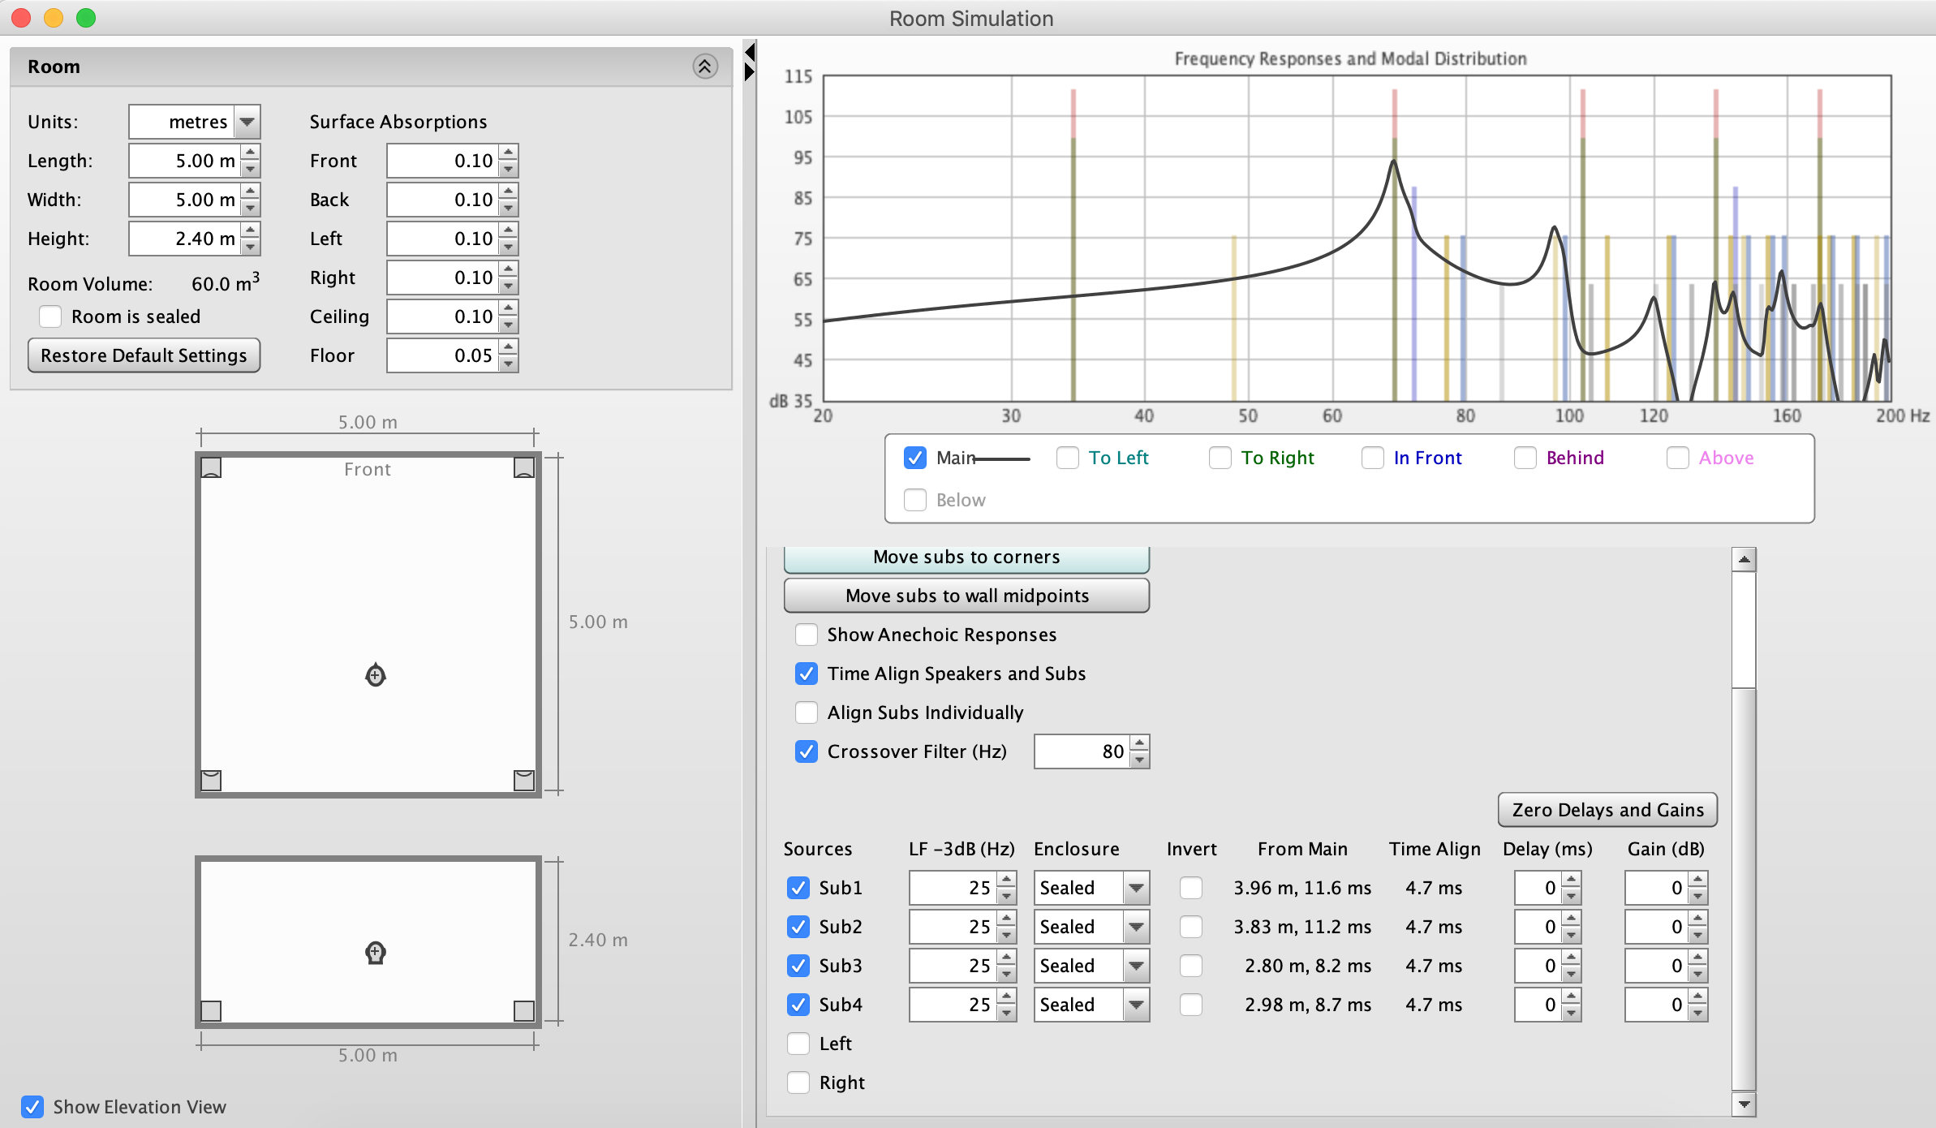Click the scrollbar down arrow
The image size is (1936, 1128).
tap(1743, 1104)
